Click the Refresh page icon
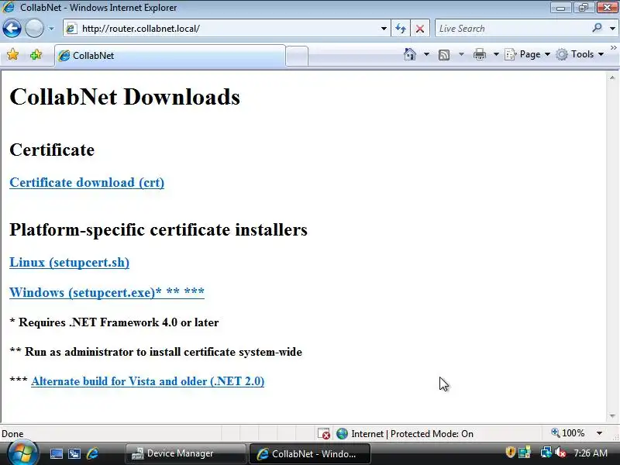Screen dimensions: 620x465 click(x=401, y=29)
